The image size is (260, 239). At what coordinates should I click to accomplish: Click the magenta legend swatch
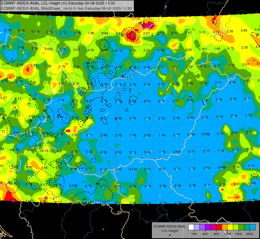pyautogui.click(x=214, y=227)
